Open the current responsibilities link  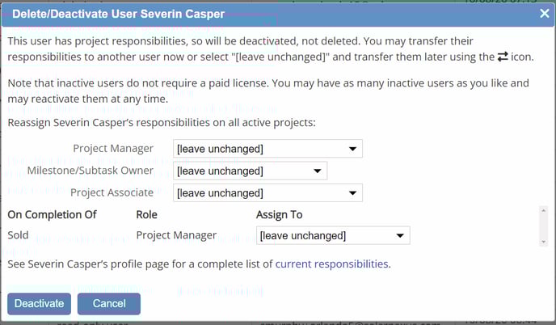[332, 264]
